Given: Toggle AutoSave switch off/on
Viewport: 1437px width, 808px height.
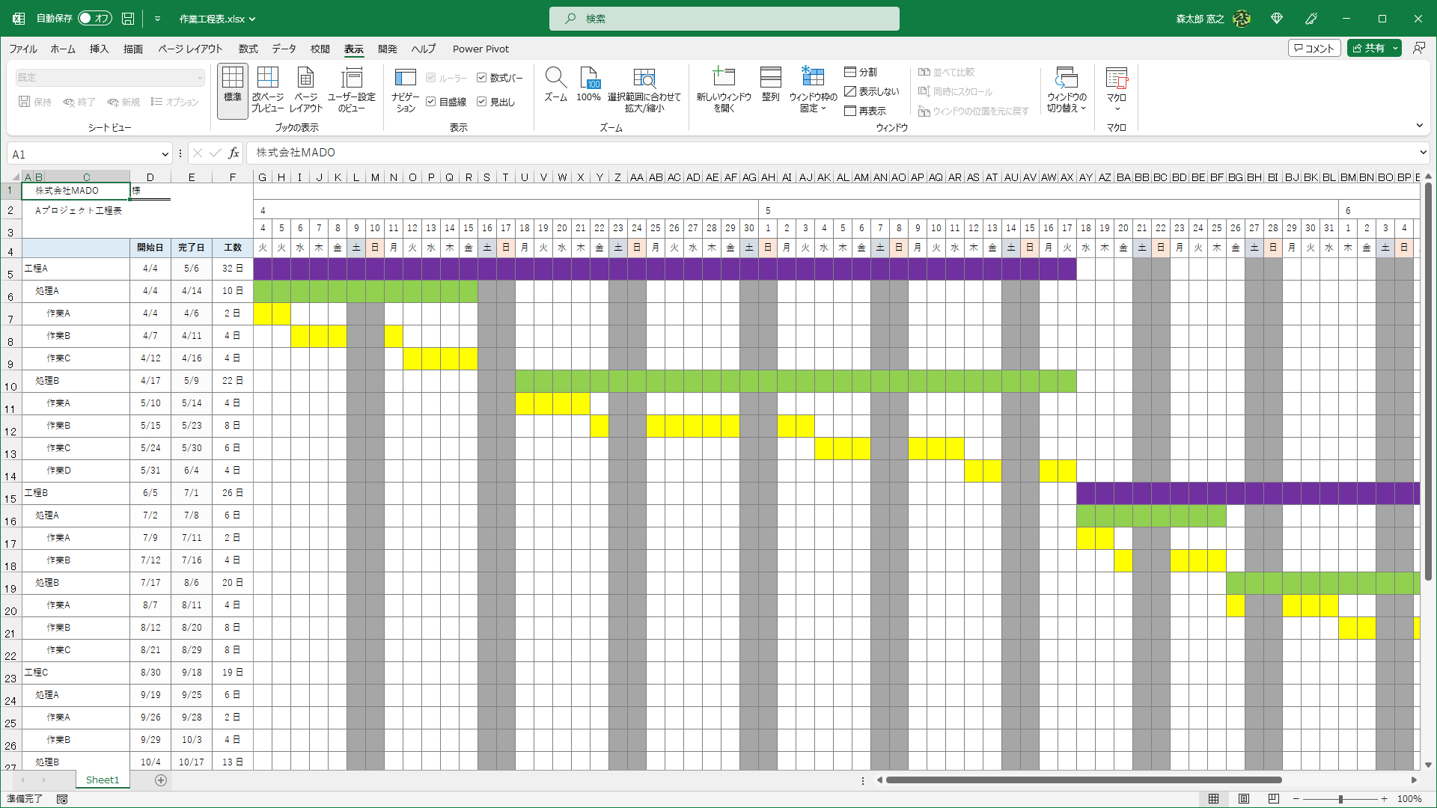Looking at the screenshot, I should pyautogui.click(x=94, y=18).
